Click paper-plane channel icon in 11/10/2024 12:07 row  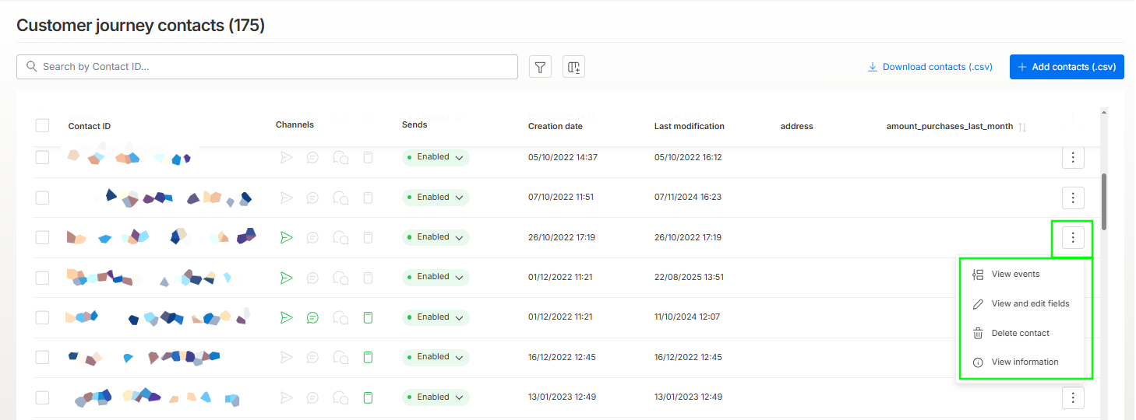[x=287, y=317]
